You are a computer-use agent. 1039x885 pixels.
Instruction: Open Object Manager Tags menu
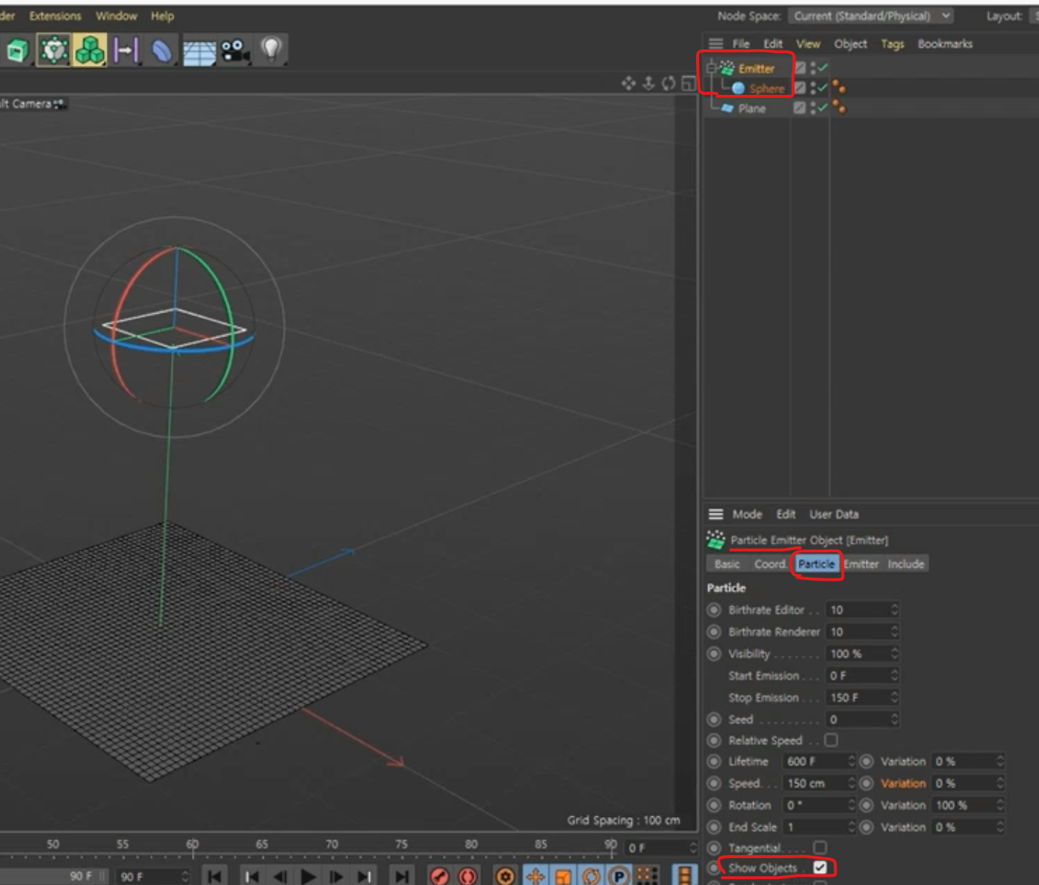(892, 44)
